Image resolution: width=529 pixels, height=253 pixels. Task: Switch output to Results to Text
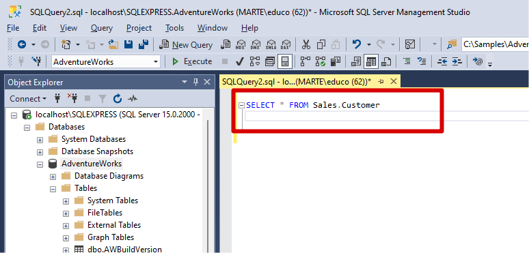356,61
